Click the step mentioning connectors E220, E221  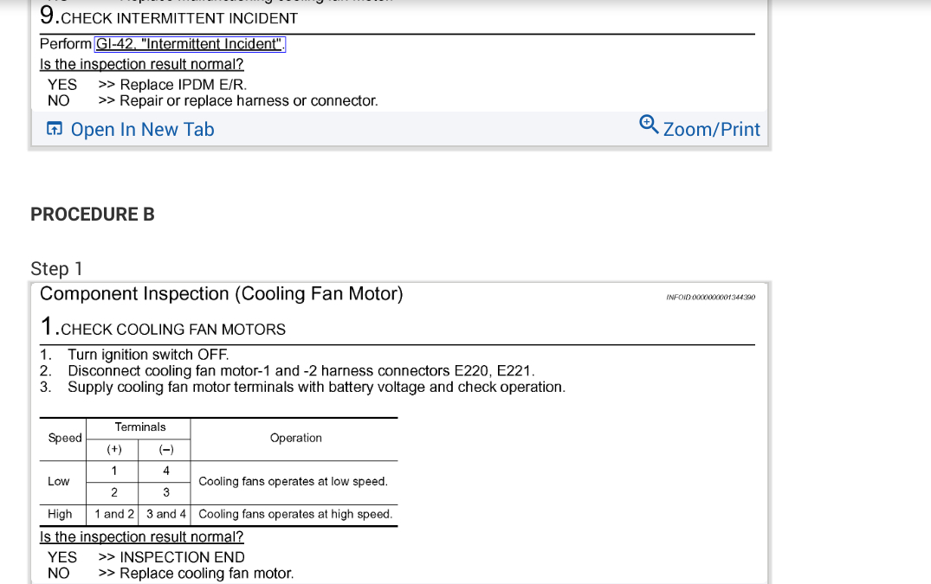click(x=301, y=371)
